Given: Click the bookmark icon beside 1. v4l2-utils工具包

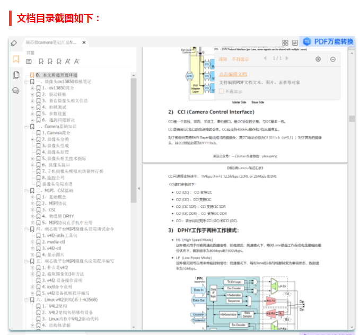Looking at the screenshot, I should tap(39, 235).
